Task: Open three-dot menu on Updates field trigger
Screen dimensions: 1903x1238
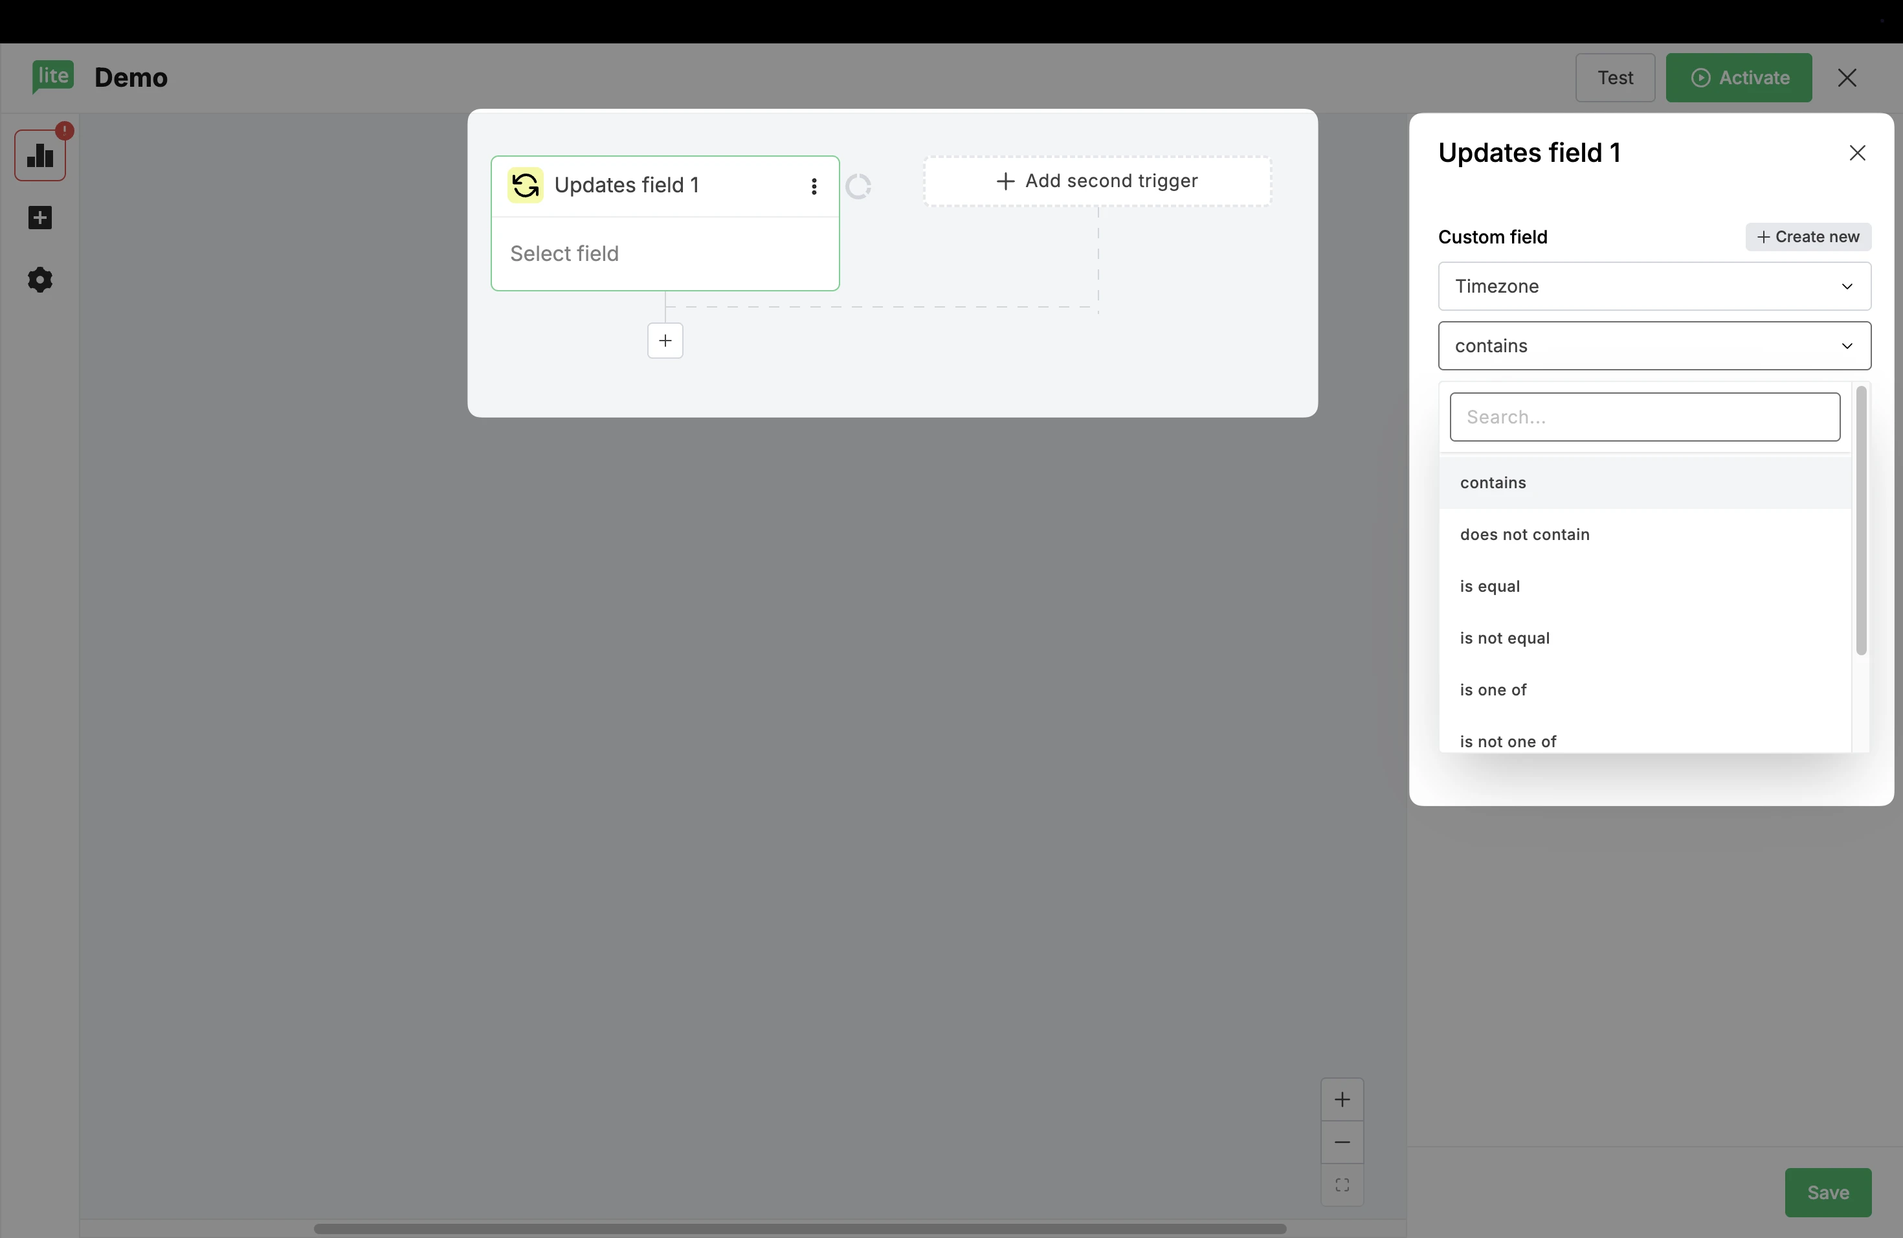Action: 814,186
